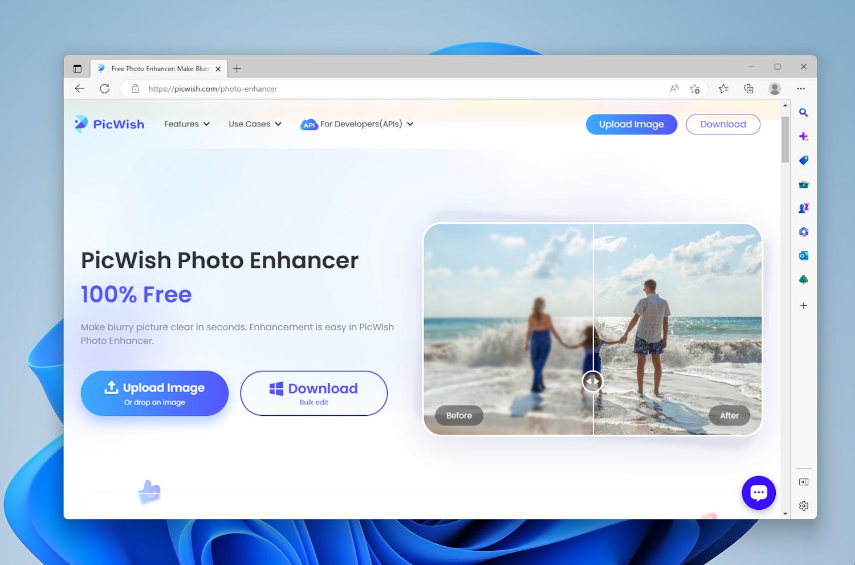Expand the Use Cases dropdown

(x=255, y=124)
